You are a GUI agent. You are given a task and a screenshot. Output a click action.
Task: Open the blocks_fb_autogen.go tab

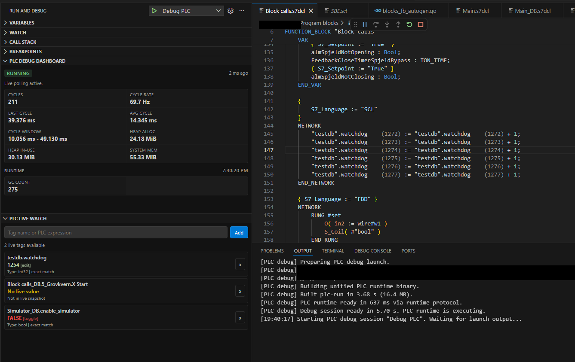click(409, 11)
